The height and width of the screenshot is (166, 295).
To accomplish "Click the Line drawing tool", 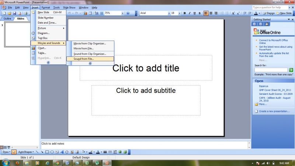I will (x=38, y=152).
